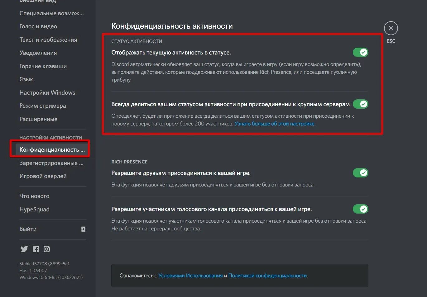Open 'Условиями Использования' link
This screenshot has height=297, width=427.
[190, 276]
